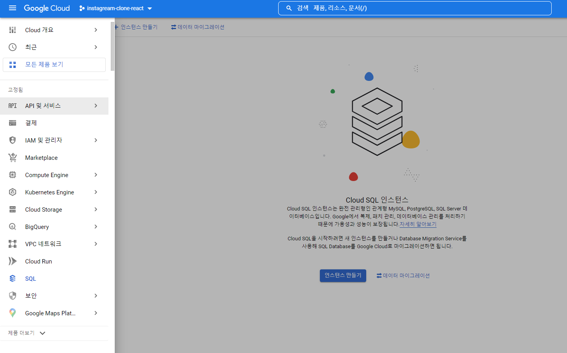567x353 pixels.
Task: Open the 자세히 알아보기 link
Action: (x=418, y=224)
